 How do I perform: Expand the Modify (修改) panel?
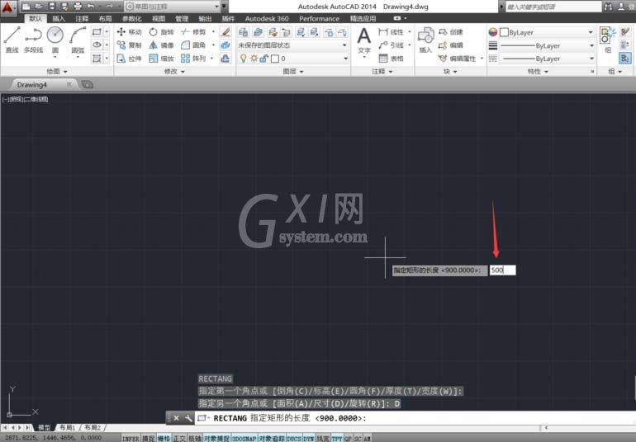coord(174,71)
